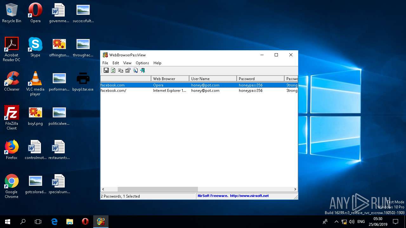The height and width of the screenshot is (228, 406).
Task: Maximize the WebBrowserPassView window
Action: 276,55
